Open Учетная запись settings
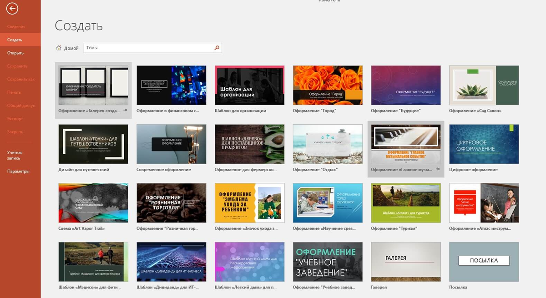Viewport: 546px width, 298px height. click(15, 155)
